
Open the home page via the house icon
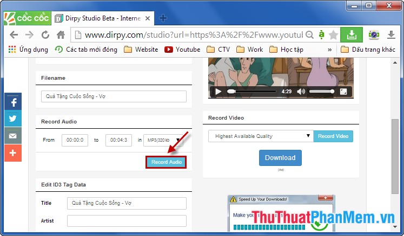pos(61,34)
